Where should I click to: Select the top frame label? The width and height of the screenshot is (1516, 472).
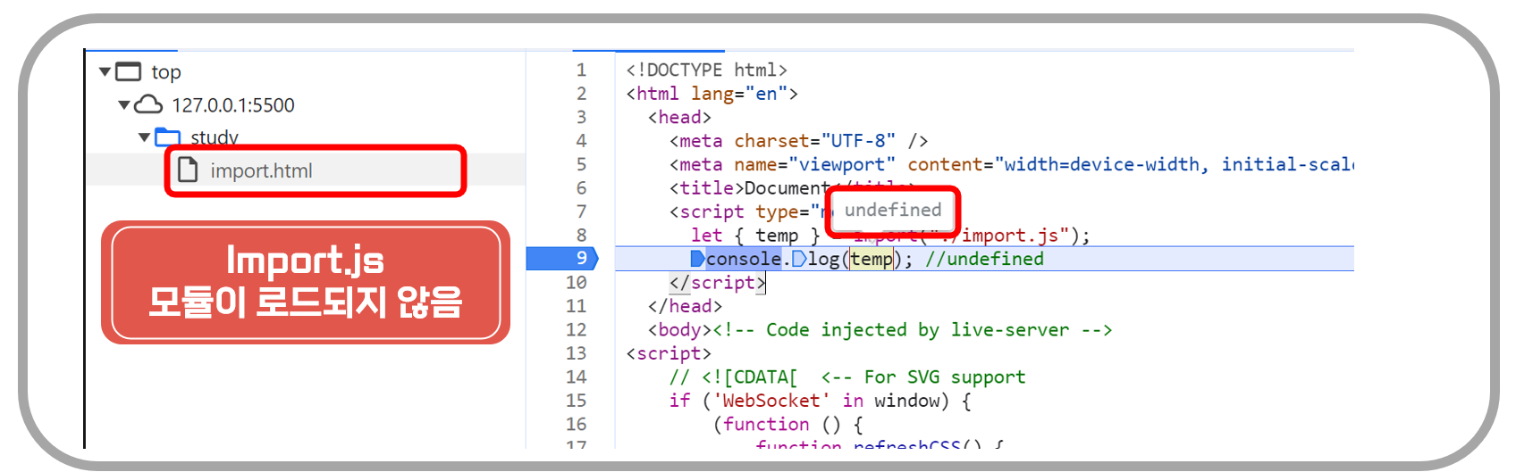(x=166, y=71)
